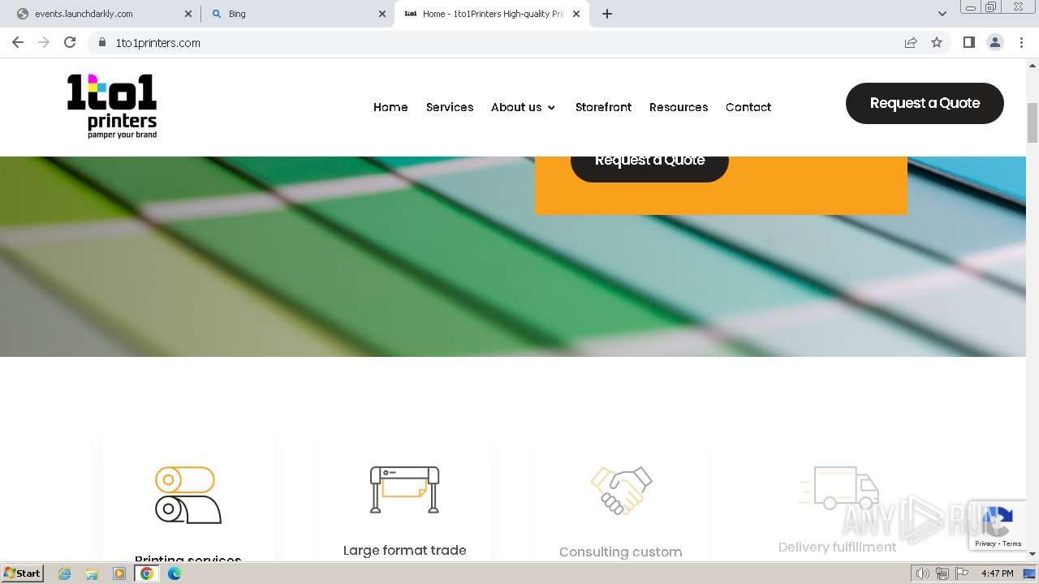
Task: Click the delivery truck icon
Action: 838,487
